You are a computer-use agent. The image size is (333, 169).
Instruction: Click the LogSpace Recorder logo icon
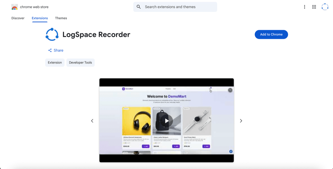click(52, 34)
